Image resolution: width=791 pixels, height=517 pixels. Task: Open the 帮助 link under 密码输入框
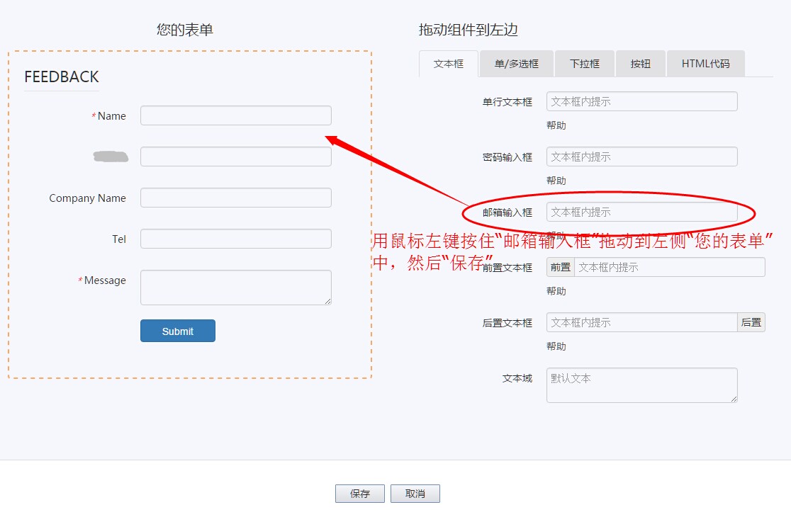(x=557, y=181)
